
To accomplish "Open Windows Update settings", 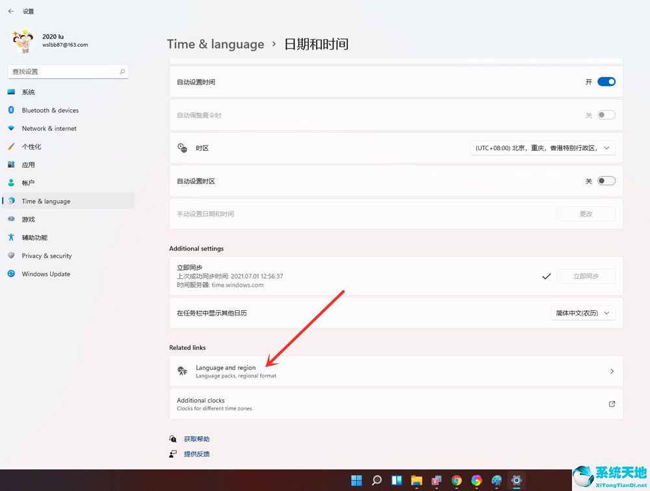I will 45,274.
